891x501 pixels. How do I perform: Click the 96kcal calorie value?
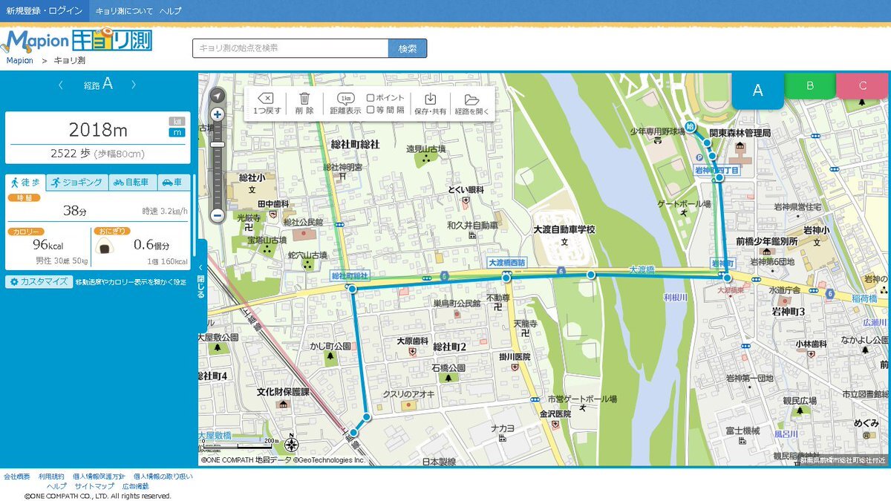pyautogui.click(x=48, y=245)
